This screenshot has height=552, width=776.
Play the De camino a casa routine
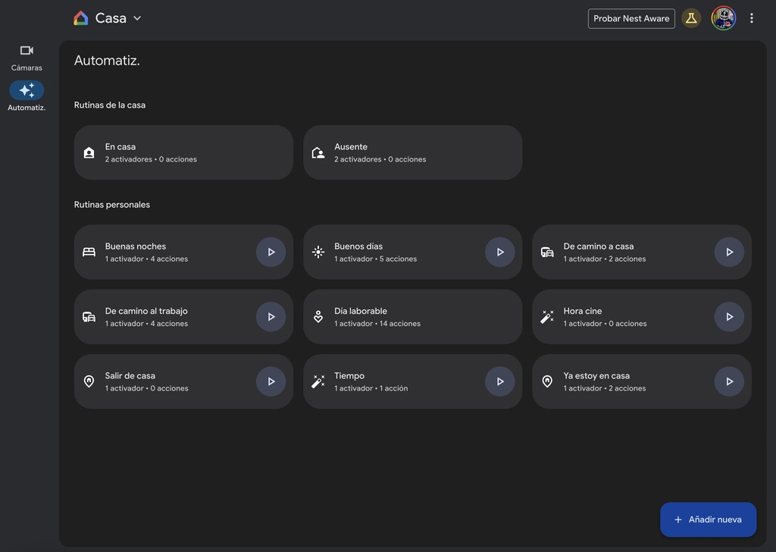click(x=729, y=252)
